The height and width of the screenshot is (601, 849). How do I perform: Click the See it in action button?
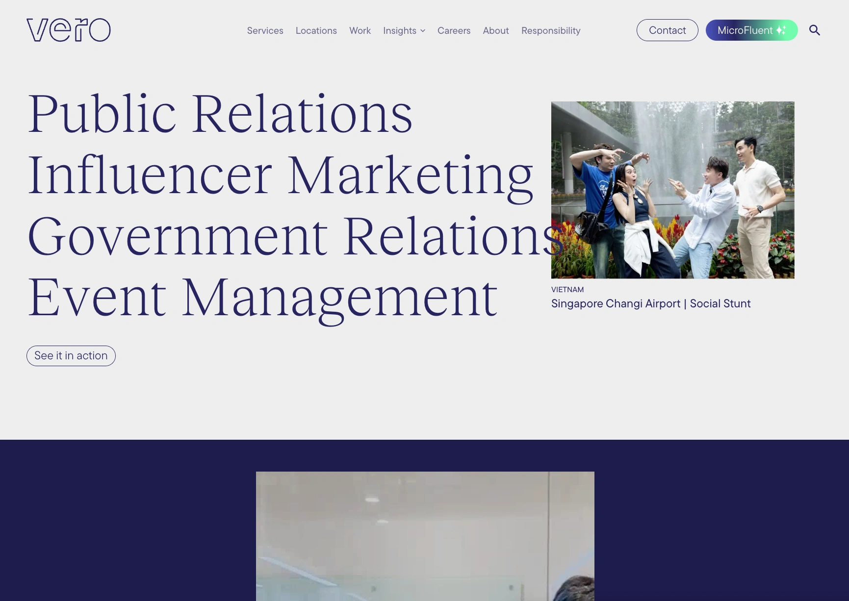point(71,356)
